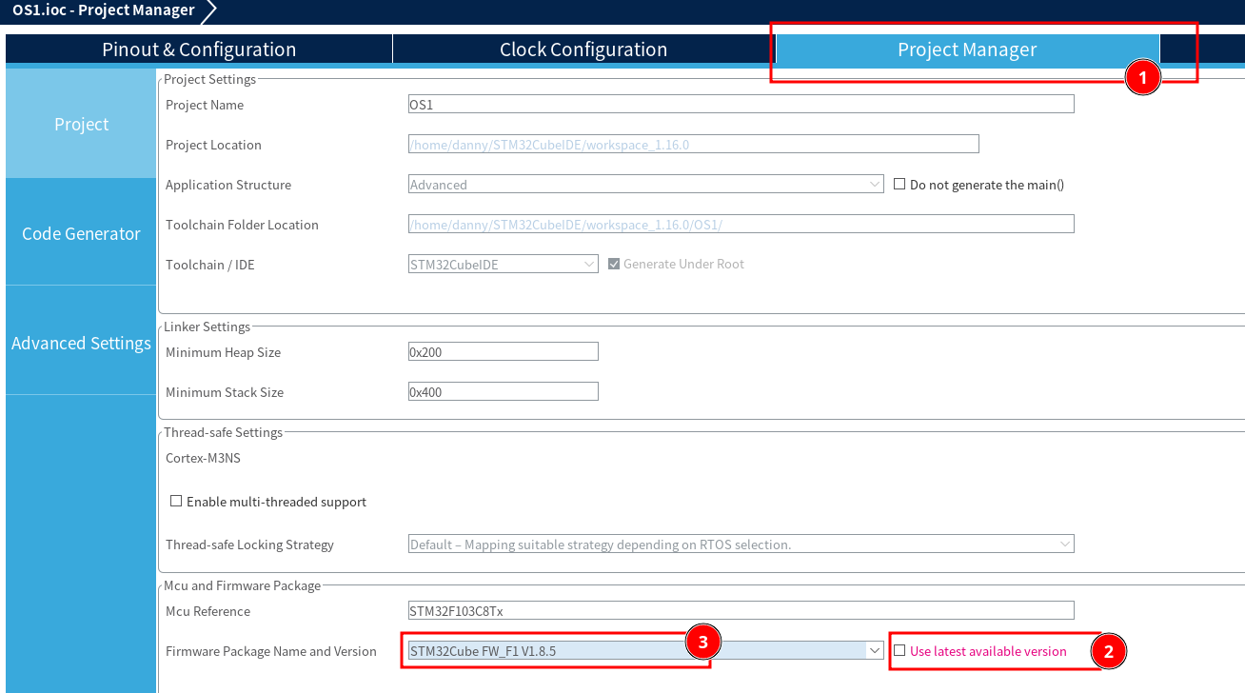
Task: Click the Minimum Heap Size label
Action: pyautogui.click(x=223, y=352)
